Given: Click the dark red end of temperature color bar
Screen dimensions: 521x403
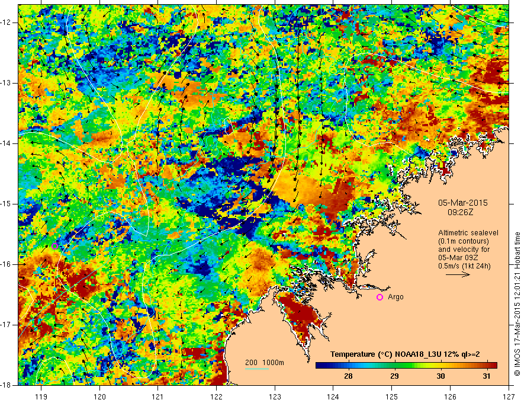Looking at the screenshot, I should [x=493, y=366].
